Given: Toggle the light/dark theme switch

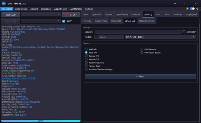Looking at the screenshot, I should tap(192, 9).
